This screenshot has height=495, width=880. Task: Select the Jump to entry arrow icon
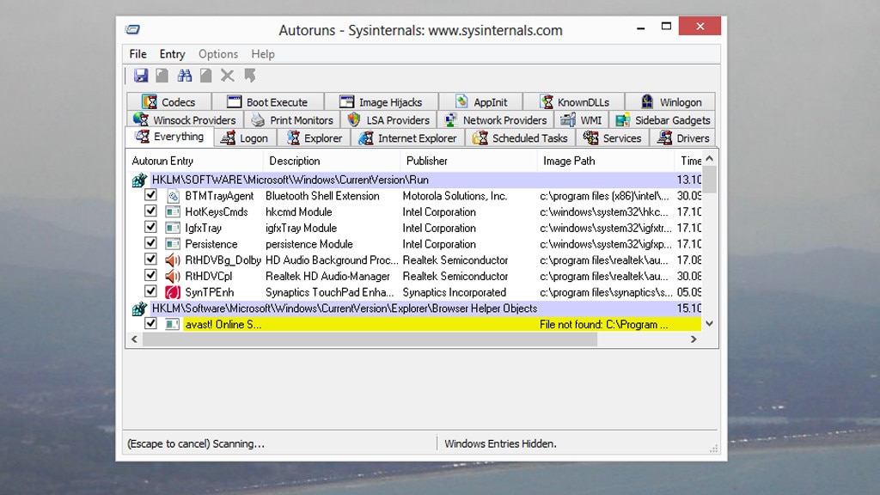pyautogui.click(x=248, y=76)
